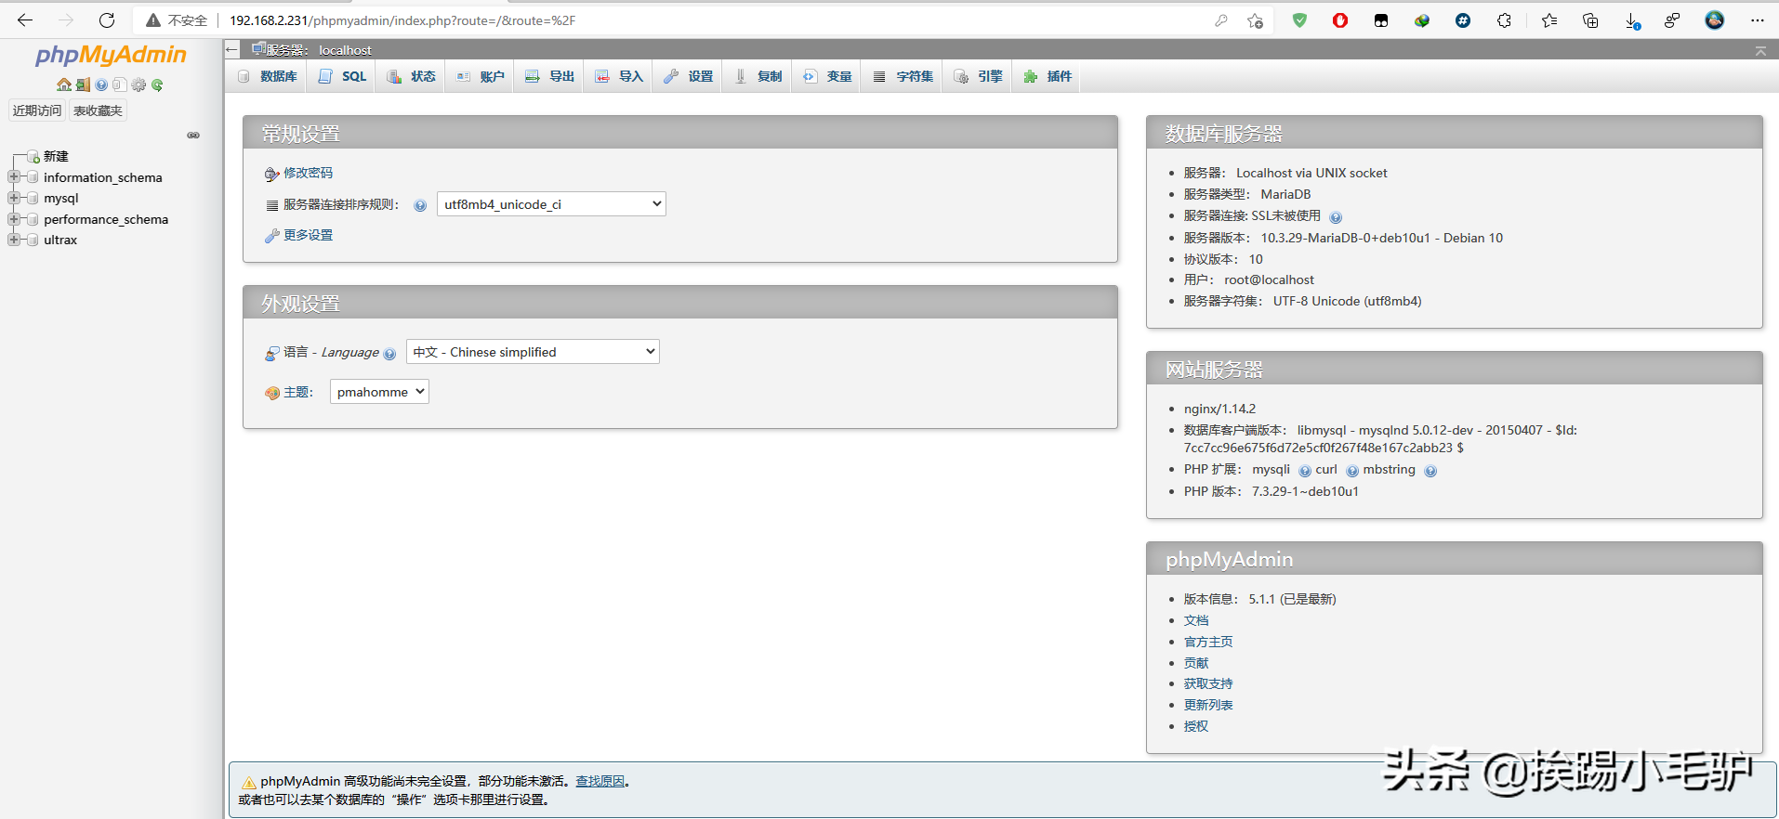The height and width of the screenshot is (819, 1779).
Task: Add this page to favorites star icon
Action: (1255, 20)
